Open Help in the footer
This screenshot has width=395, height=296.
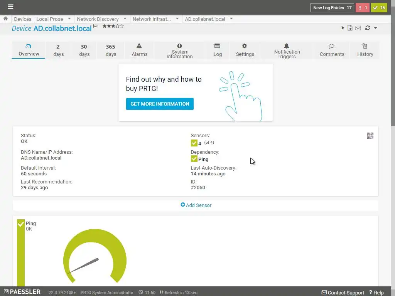[x=376, y=293]
